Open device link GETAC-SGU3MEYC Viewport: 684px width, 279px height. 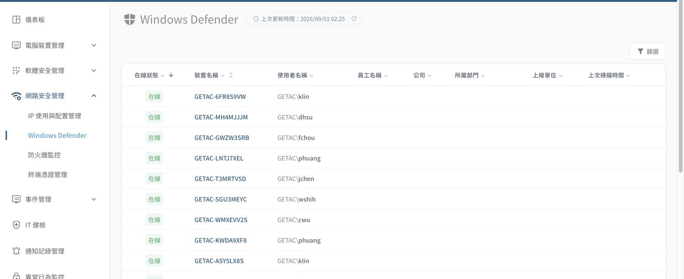[221, 199]
